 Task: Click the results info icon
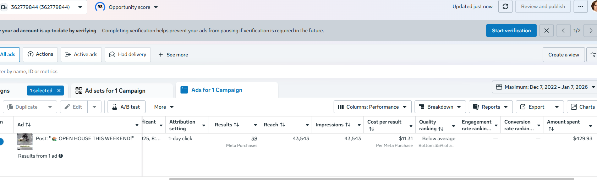coord(61,156)
